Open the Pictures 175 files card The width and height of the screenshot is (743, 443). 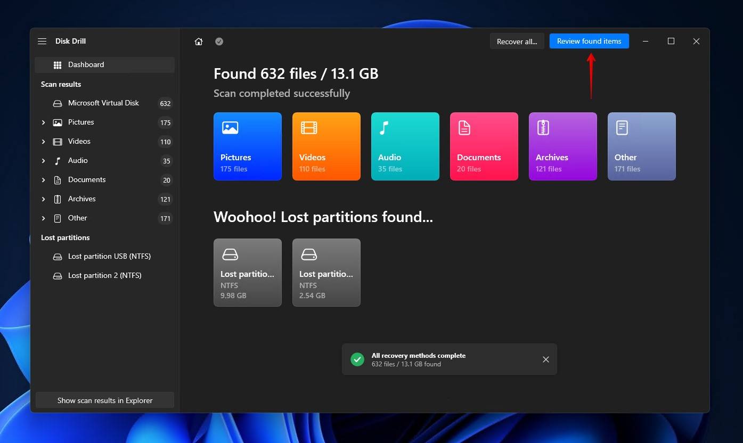pos(248,146)
